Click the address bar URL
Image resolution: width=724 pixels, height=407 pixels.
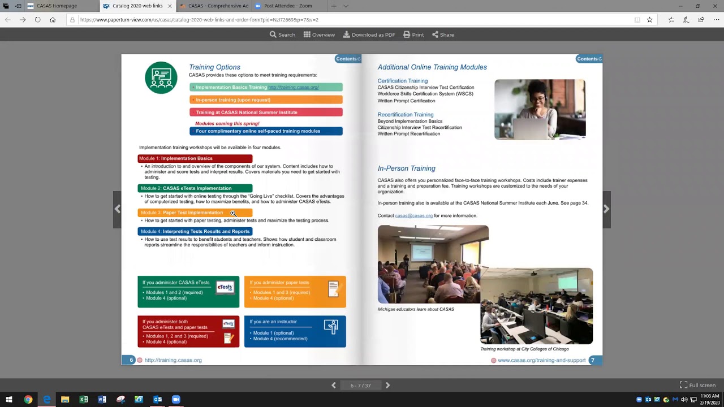[x=199, y=20]
